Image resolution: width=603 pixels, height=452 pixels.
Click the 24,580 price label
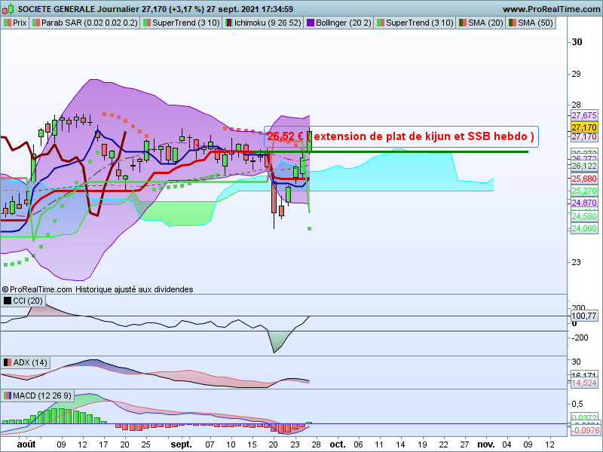click(583, 217)
